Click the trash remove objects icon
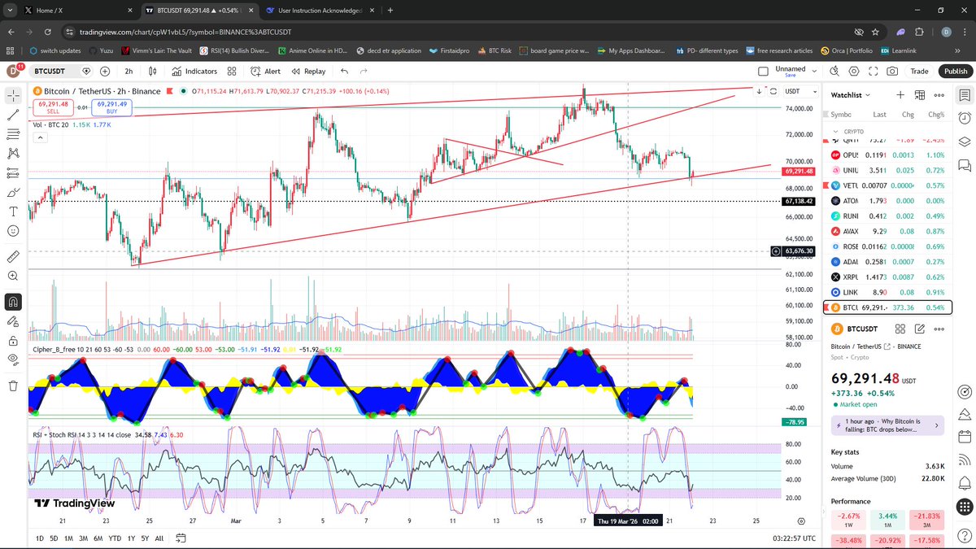Viewport: 976px width, 549px height. [x=13, y=386]
